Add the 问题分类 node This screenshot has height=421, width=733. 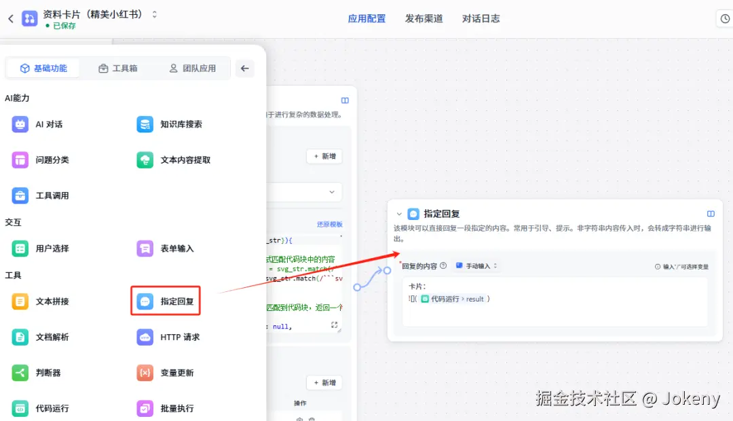(40, 160)
